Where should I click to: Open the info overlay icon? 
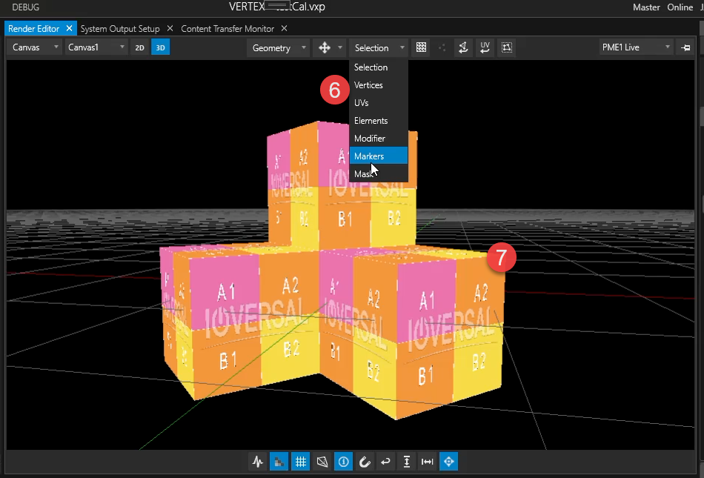pos(343,461)
